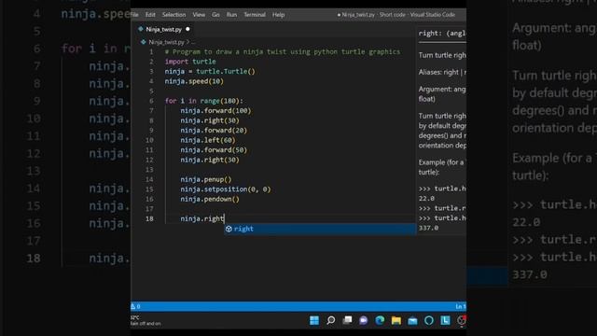Screen dimensions: 597x336
Task: Open the Help menu
Action: point(278,15)
